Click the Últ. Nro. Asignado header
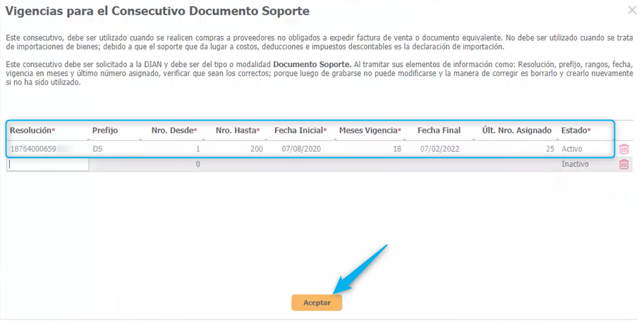Viewport: 641px width, 323px height. click(x=518, y=130)
